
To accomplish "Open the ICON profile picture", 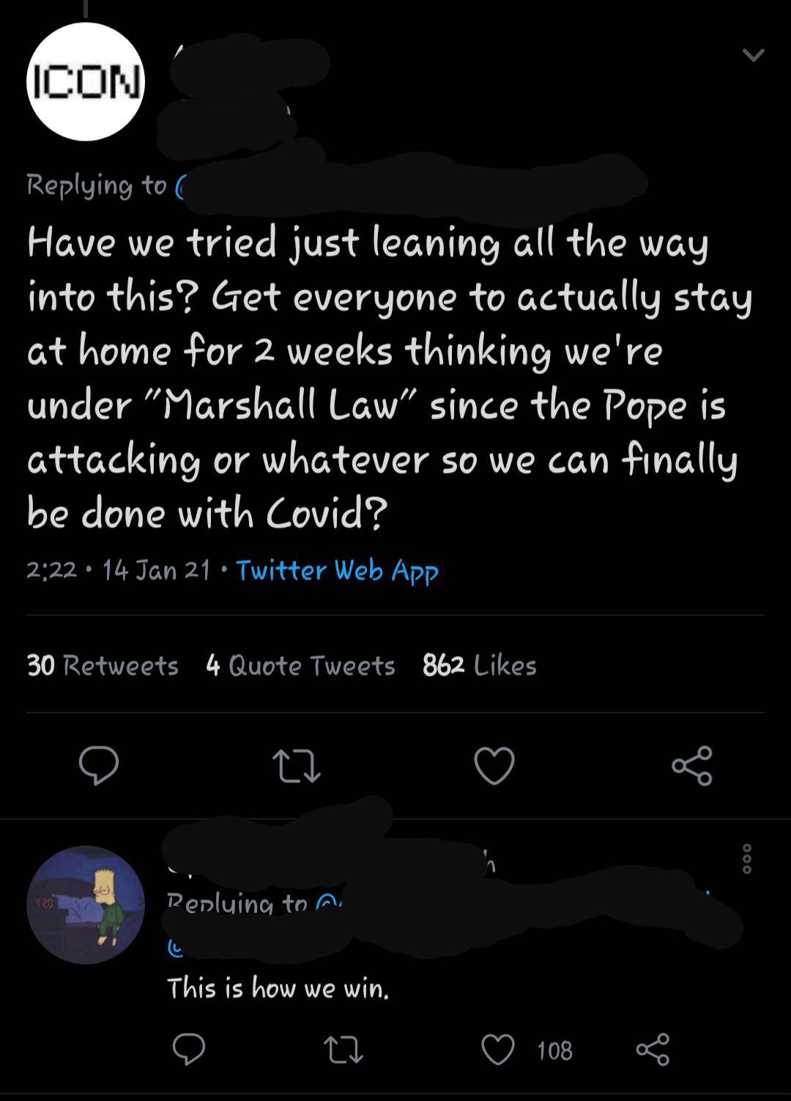I will tap(86, 81).
